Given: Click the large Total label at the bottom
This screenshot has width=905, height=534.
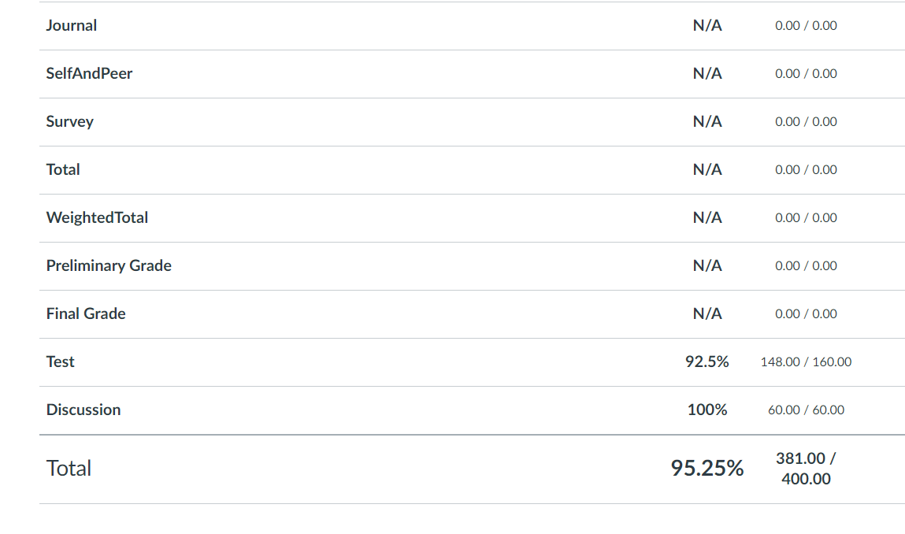Looking at the screenshot, I should pos(69,469).
